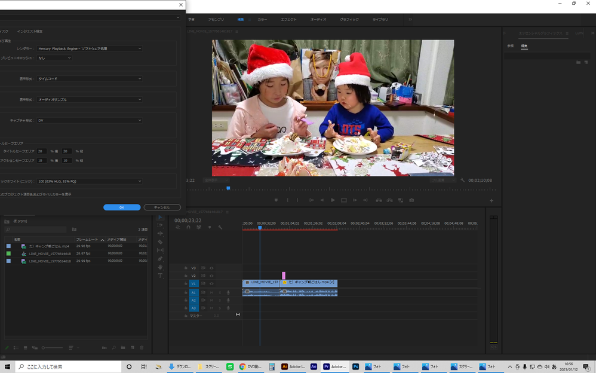The image size is (596, 373).
Task: Toggle V1 track targeting button
Action: point(193,283)
